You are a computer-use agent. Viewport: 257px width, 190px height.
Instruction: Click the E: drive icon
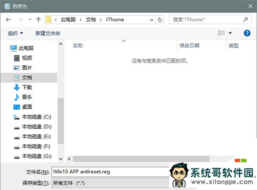coord(17,138)
